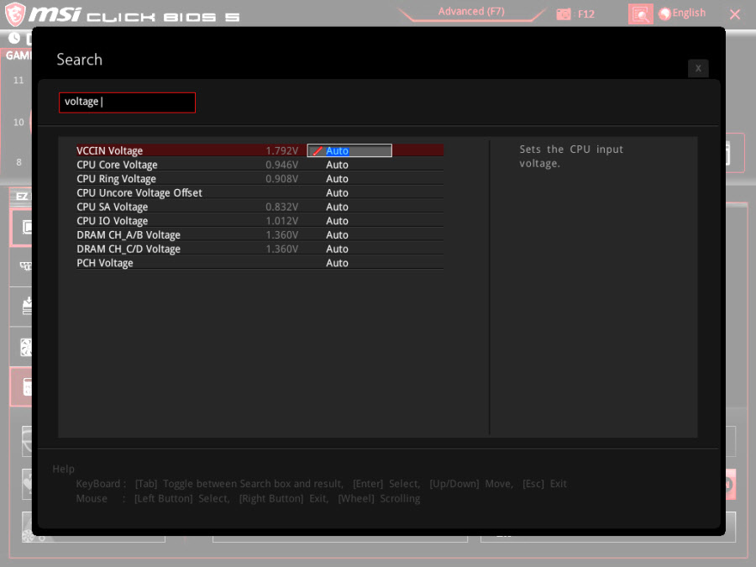Switch to Advanced (F7) mode
756x567 pixels.
(472, 12)
